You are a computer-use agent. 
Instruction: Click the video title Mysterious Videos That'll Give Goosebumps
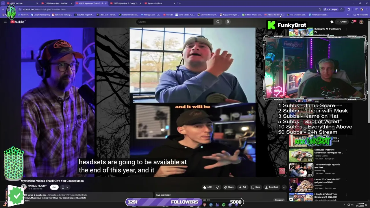click(x=52, y=181)
